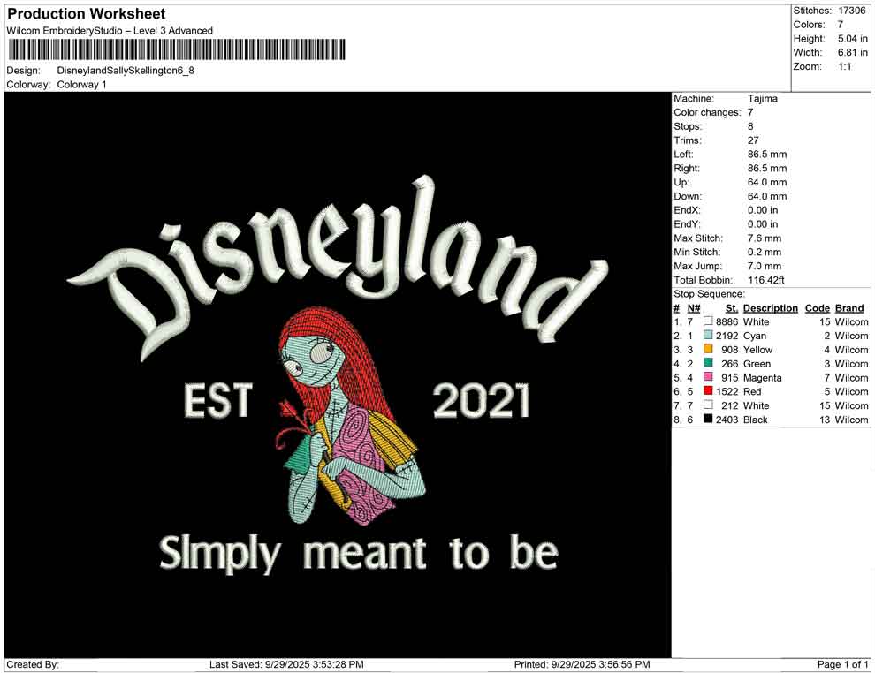Click the 'Simply meant to be' embroidered text
Image resolution: width=875 pixels, height=673 pixels.
[358, 554]
